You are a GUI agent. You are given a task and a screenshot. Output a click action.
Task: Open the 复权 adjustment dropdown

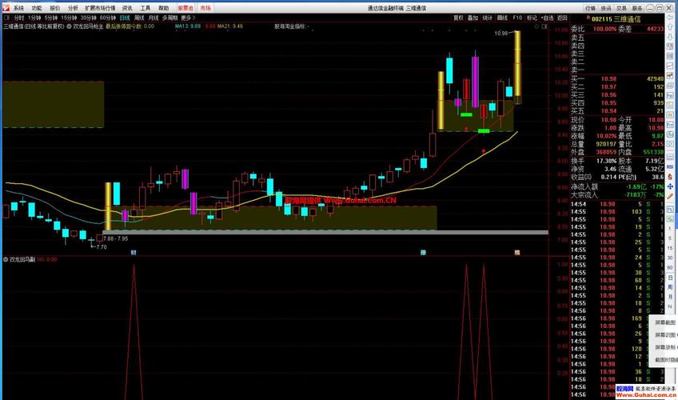click(x=458, y=18)
